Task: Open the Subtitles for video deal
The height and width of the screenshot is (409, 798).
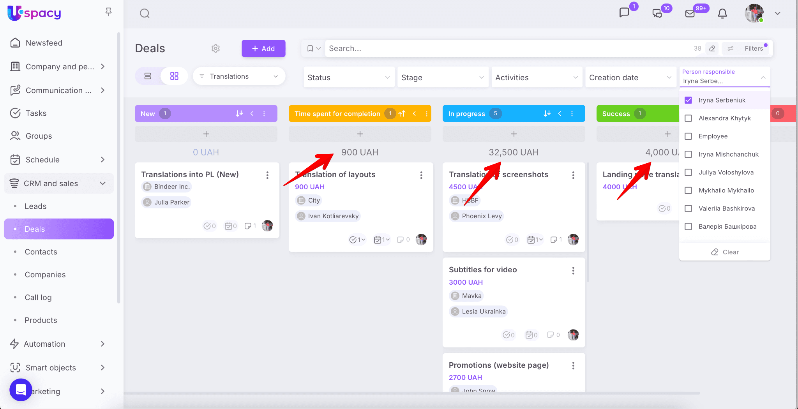Action: [483, 270]
